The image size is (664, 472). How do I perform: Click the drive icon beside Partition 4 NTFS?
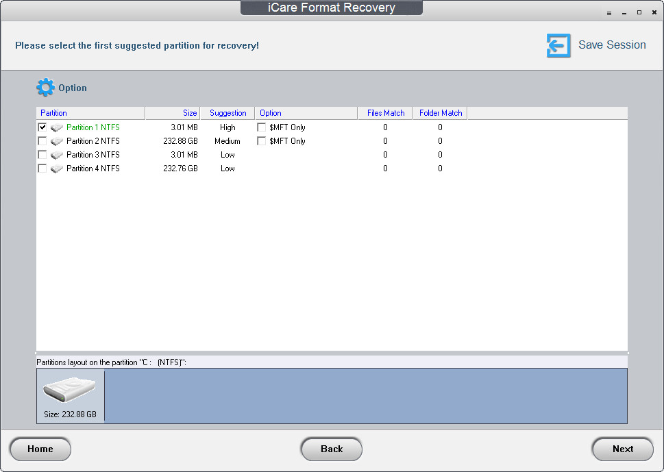[x=57, y=169]
